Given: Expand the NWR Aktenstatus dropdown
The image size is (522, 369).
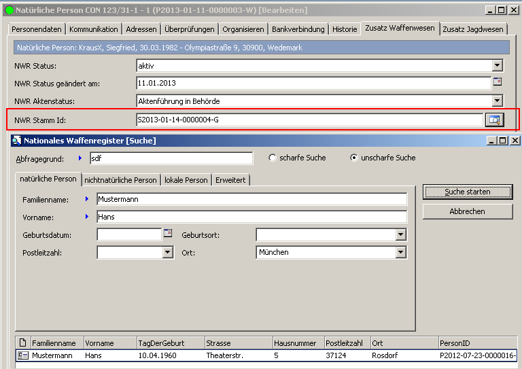Looking at the screenshot, I should (498, 101).
